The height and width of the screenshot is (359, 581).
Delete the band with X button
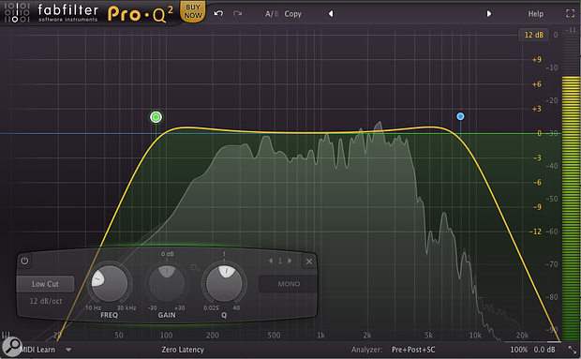309,262
